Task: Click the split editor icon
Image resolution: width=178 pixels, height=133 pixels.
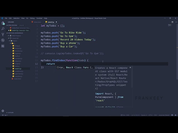Action: click(x=172, y=22)
